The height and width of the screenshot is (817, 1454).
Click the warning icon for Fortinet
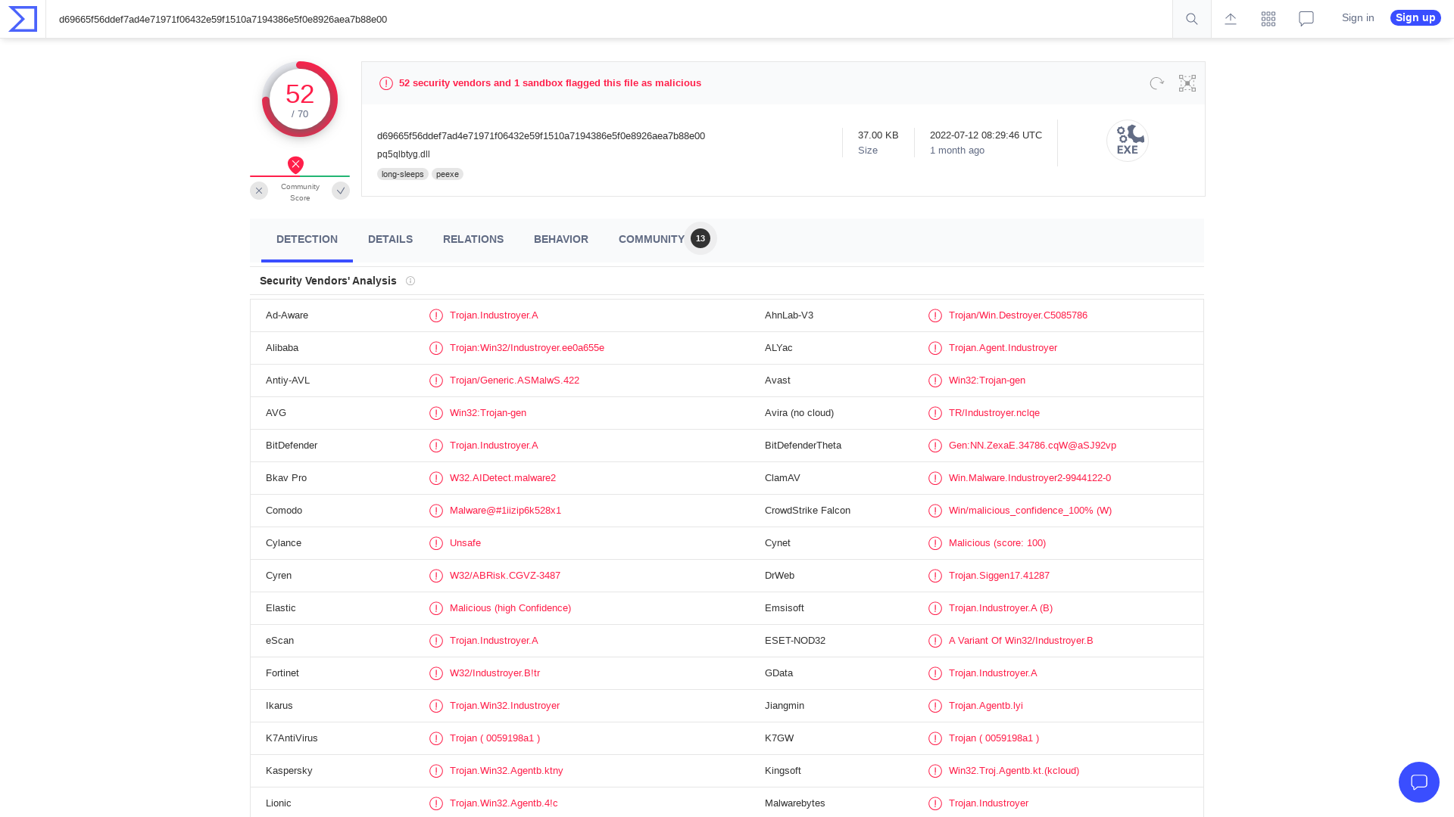tap(436, 673)
